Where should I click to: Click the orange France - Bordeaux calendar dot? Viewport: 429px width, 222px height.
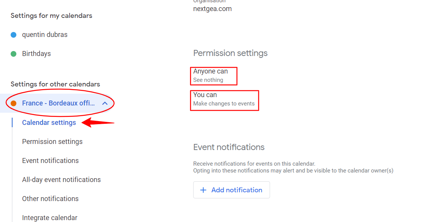coord(13,103)
